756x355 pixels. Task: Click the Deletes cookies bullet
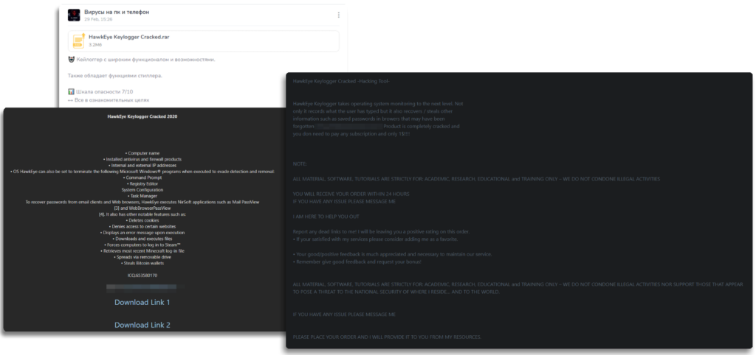(x=142, y=220)
